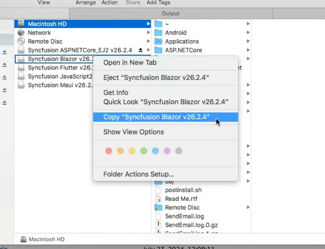325x249 pixels.
Task: Apply the green tag color
Action: point(144,151)
